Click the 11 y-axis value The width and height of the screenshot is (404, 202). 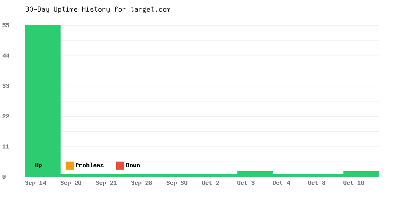click(x=6, y=146)
